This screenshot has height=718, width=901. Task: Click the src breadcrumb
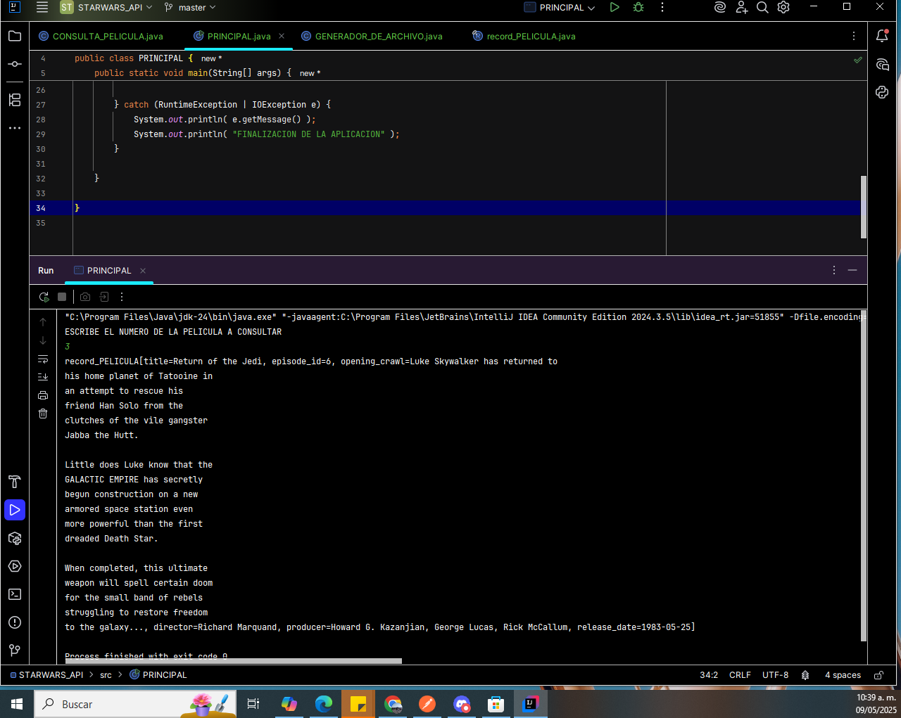106,675
